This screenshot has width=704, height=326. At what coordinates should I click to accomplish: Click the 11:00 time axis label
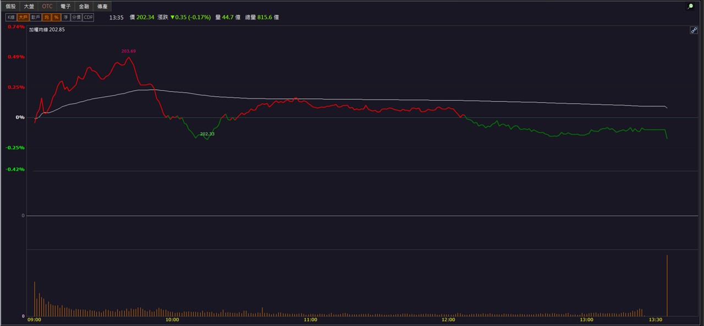point(310,320)
